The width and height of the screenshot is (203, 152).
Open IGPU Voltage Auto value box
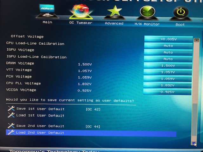coord(168,52)
